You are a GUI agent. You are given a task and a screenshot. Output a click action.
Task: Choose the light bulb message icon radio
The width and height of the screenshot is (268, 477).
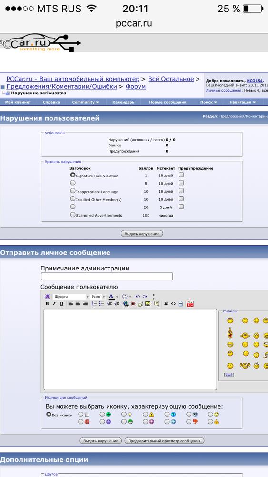124,415
